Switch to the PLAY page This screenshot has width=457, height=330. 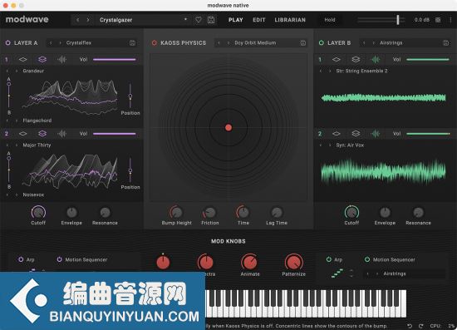[x=235, y=20]
